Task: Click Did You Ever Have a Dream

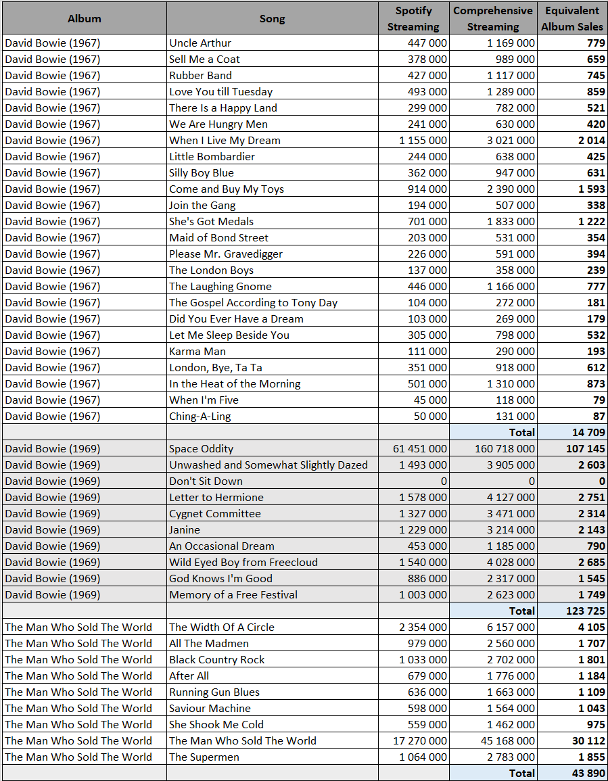Action: pyautogui.click(x=272, y=318)
